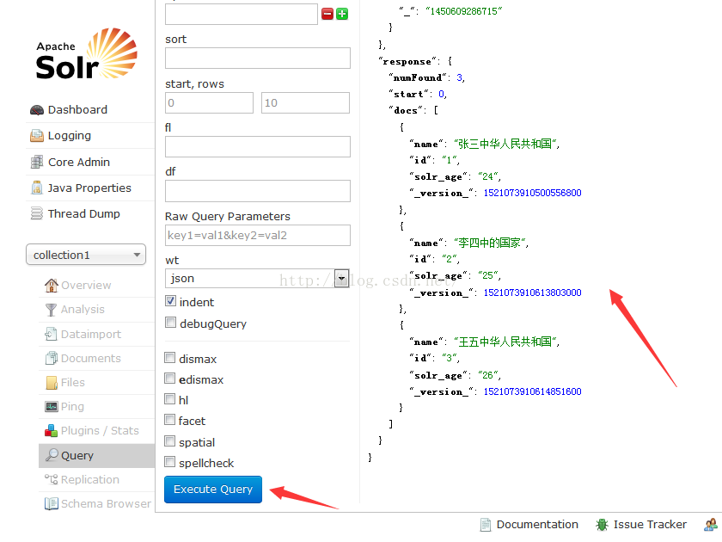Viewport: 722px width, 542px height.
Task: Uncheck the indent checkbox
Action: [170, 301]
